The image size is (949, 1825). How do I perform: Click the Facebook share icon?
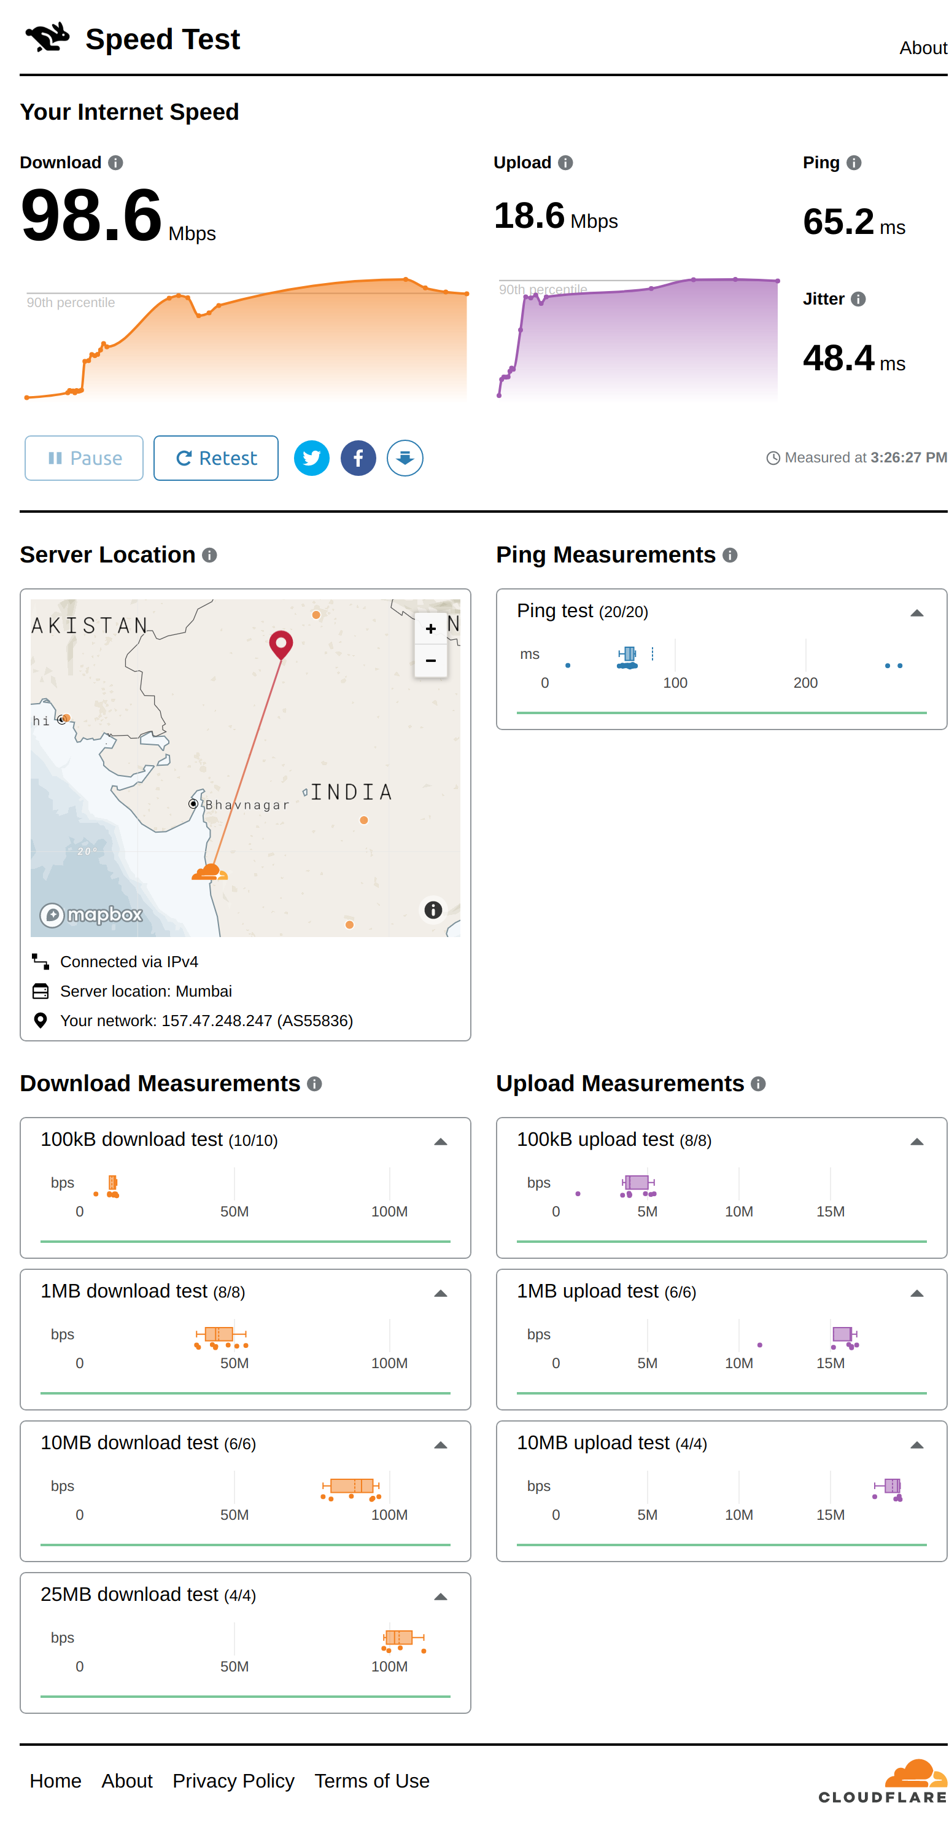click(x=358, y=458)
